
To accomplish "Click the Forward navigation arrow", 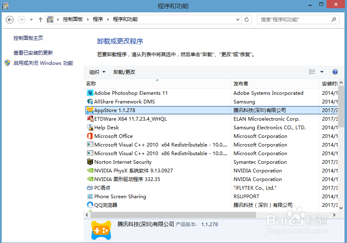I will click(21, 20).
